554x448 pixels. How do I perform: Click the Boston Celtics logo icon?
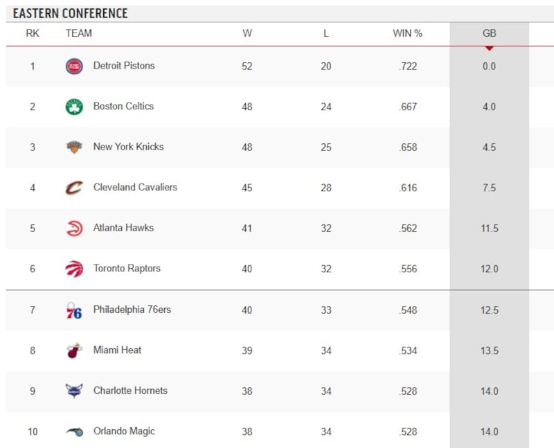point(73,107)
